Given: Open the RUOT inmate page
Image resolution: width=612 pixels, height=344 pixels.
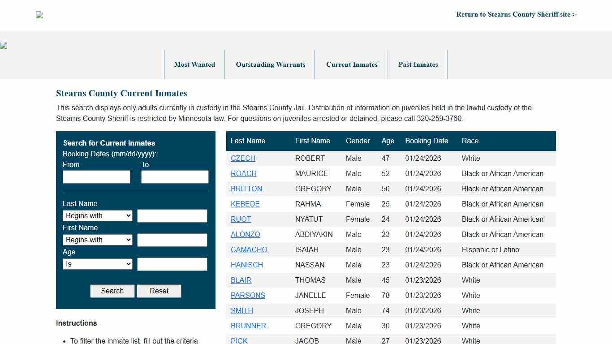Looking at the screenshot, I should (x=241, y=219).
